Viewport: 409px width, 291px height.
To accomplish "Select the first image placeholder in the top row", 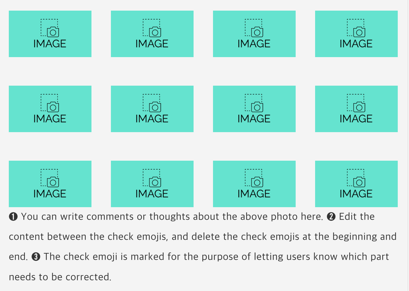I will click(x=50, y=34).
